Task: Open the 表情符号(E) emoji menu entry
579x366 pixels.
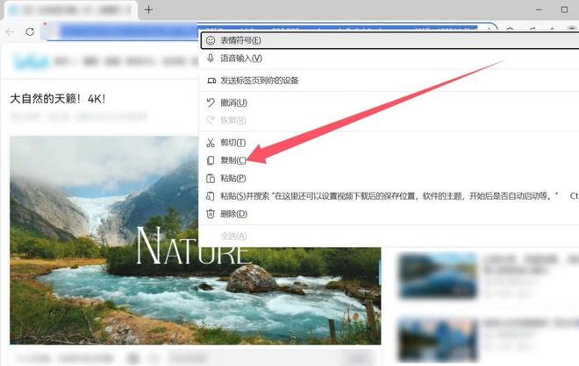Action: tap(390, 40)
